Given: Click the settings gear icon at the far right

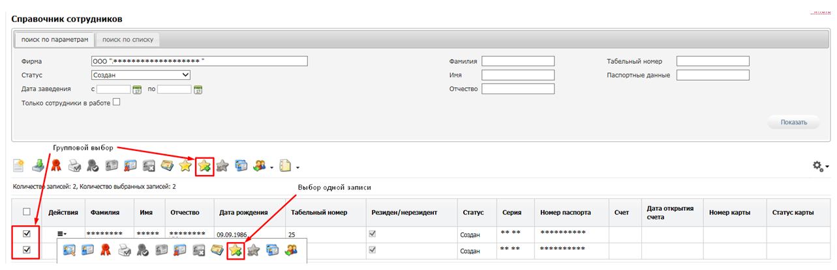Looking at the screenshot, I should 819,167.
